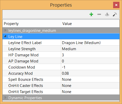Viewport: 122px width, 104px height.
Task: Select the Ley Line header row
Action: point(61,36)
